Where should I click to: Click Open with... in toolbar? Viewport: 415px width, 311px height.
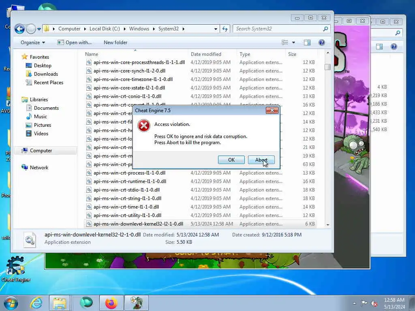coord(75,42)
